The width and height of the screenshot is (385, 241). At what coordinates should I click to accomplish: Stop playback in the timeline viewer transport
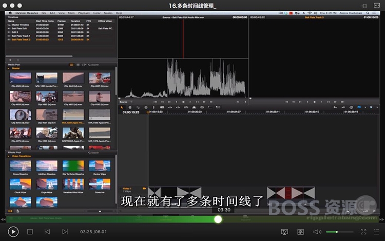[x=314, y=102]
